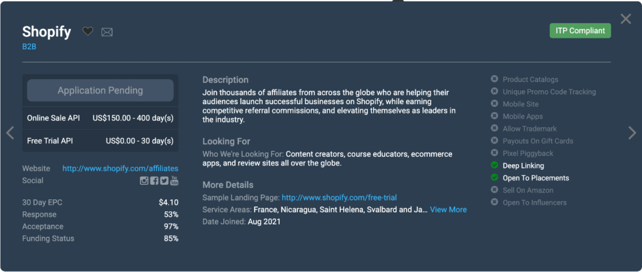Click the B2B category link
The image size is (642, 272).
29,46
